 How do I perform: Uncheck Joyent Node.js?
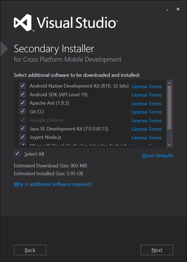(x=23, y=137)
